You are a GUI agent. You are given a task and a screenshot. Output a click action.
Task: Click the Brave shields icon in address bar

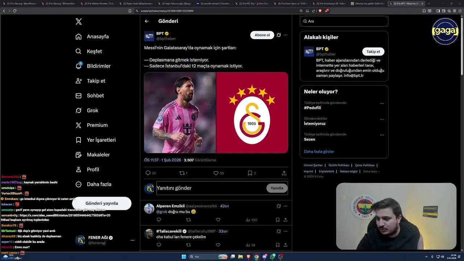pos(319,11)
